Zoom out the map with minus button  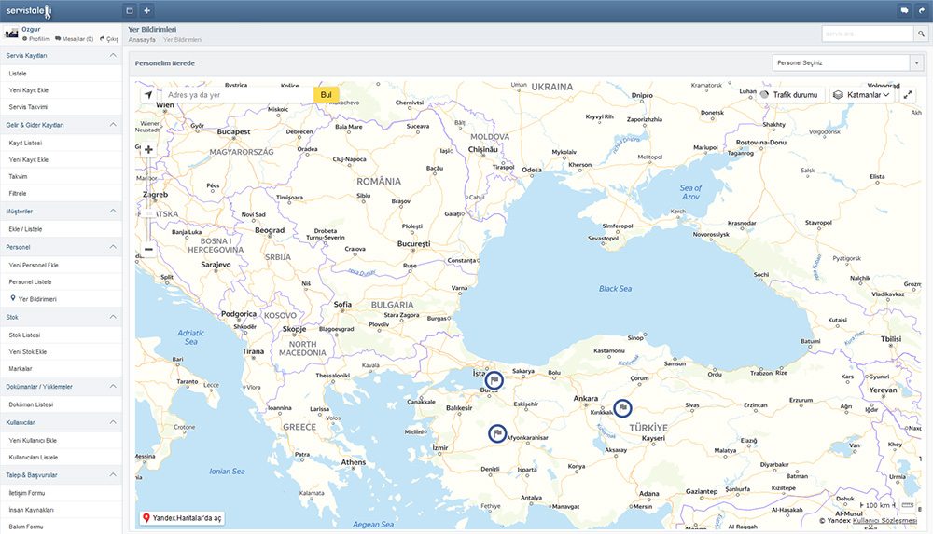[148, 249]
